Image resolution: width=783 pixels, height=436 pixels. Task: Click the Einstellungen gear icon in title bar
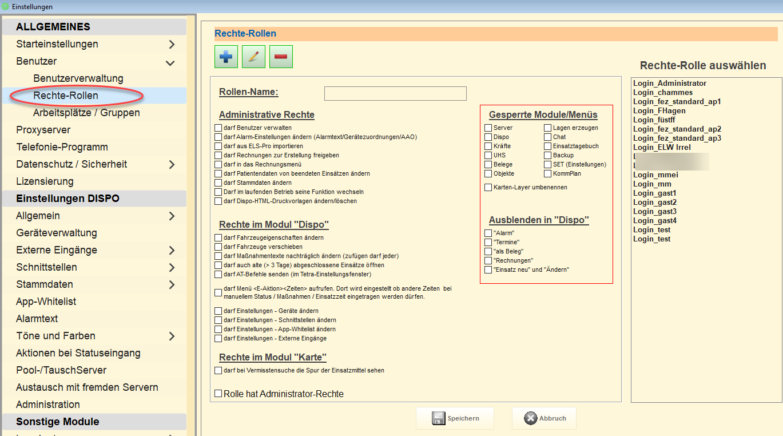[6, 6]
